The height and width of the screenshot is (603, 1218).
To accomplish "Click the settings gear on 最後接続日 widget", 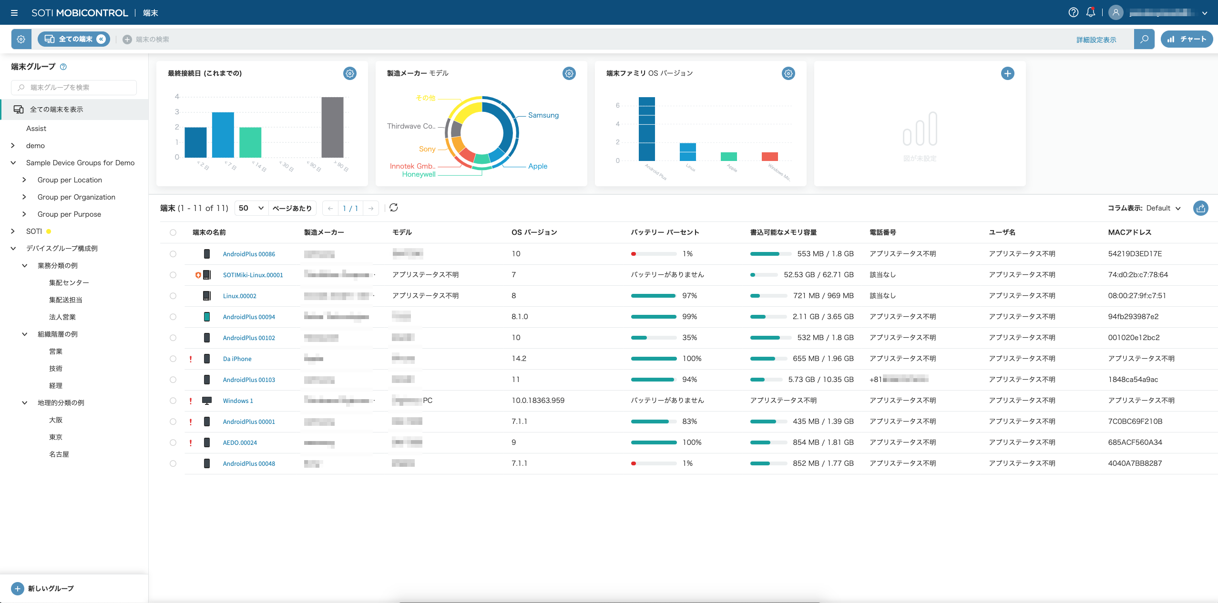I will tap(350, 73).
